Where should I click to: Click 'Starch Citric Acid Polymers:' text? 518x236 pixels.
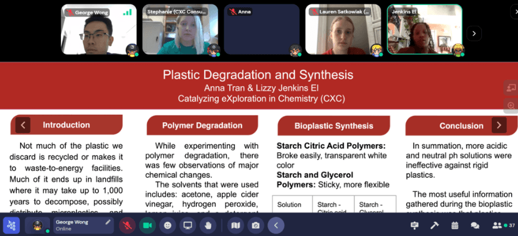tap(331, 146)
